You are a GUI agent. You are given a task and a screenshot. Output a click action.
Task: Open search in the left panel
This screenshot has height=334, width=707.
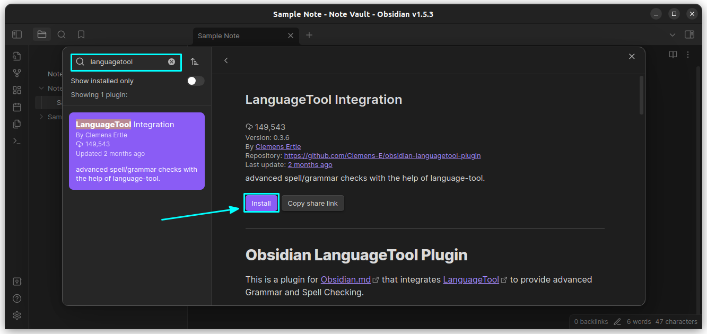click(x=61, y=34)
